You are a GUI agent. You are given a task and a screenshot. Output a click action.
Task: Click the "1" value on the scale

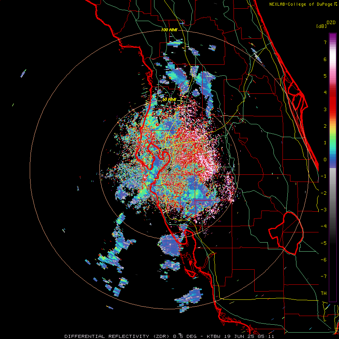[x=325, y=143]
